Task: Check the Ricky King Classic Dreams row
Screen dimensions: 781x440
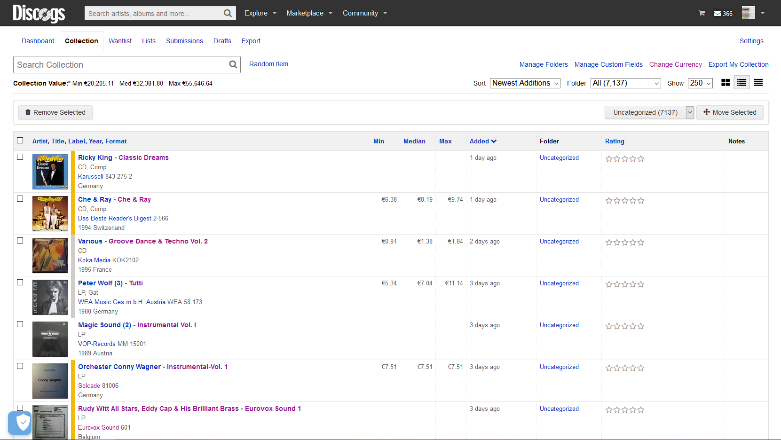Action: tap(20, 157)
